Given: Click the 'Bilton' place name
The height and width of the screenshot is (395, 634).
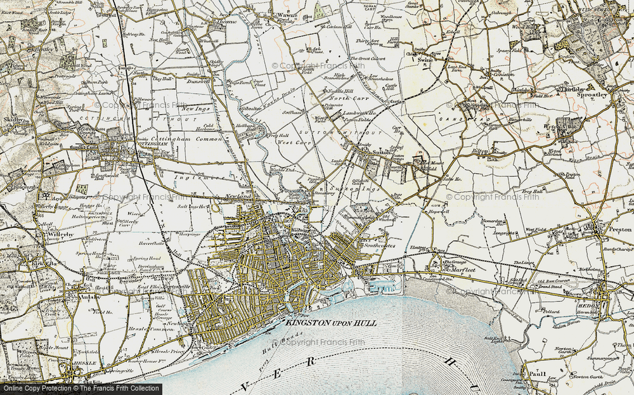Looking at the screenshot, I should 481,151.
